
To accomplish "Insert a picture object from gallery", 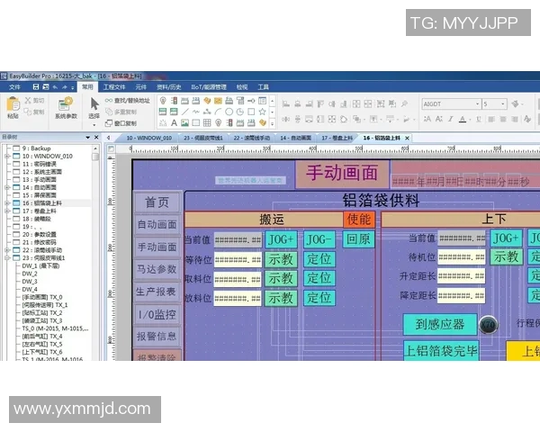I will [x=184, y=122].
